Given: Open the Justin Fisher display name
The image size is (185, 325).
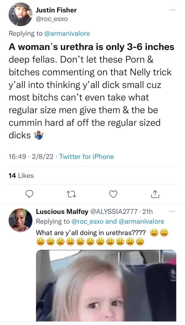Looking at the screenshot, I should pyautogui.click(x=56, y=10).
